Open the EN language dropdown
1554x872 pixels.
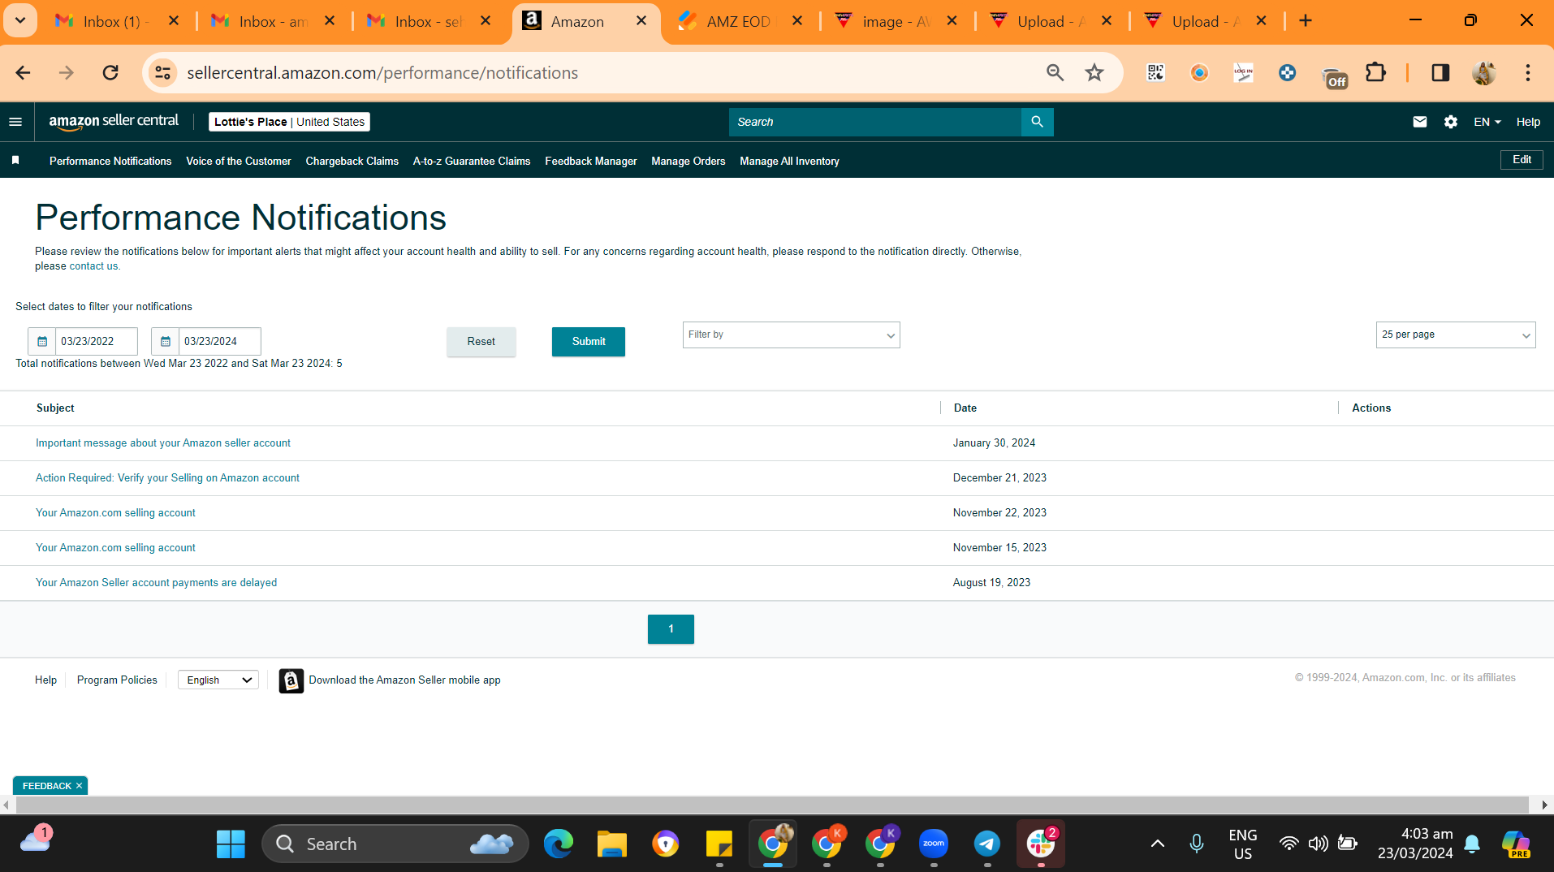[1487, 122]
